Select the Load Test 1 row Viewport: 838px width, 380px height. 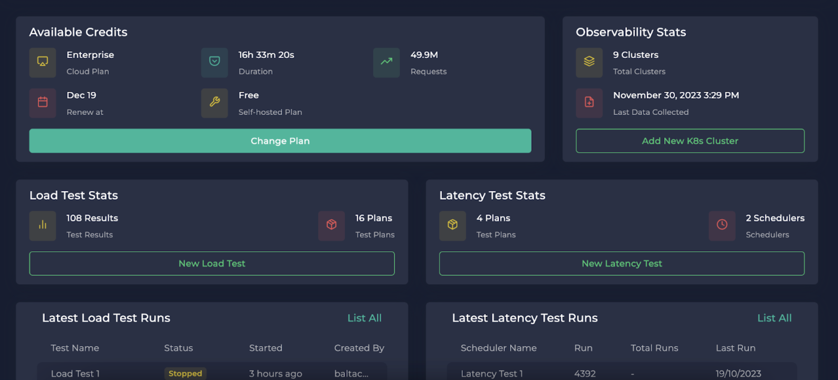[75, 373]
